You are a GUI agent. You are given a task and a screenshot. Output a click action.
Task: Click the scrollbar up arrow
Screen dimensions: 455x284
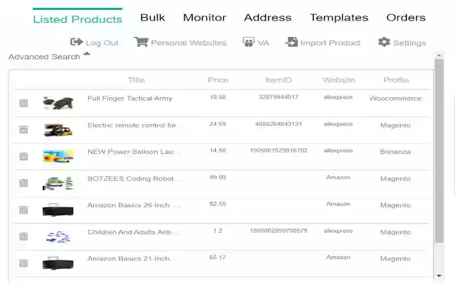[439, 55]
